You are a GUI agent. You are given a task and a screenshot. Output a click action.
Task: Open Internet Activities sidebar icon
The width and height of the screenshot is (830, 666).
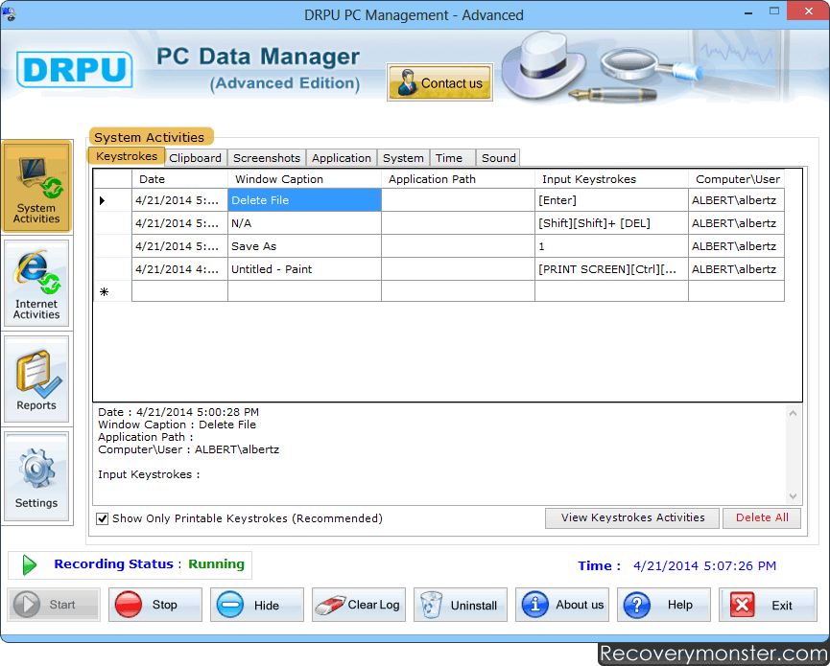pos(36,284)
